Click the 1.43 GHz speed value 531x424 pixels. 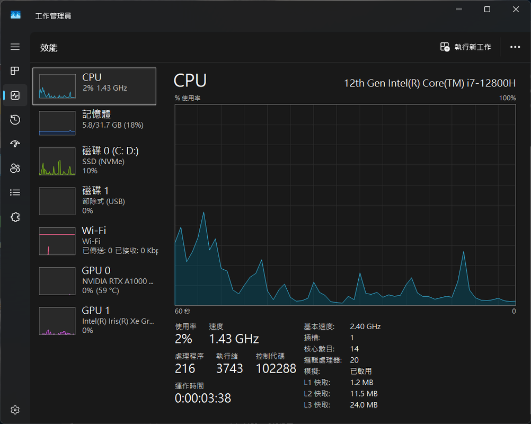point(234,339)
